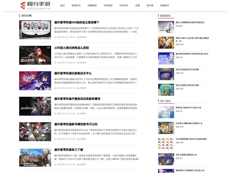Click eye views icon on 玩家能改名字么 article
Image resolution: width=230 pixels, height=173 pixels.
click(78, 88)
